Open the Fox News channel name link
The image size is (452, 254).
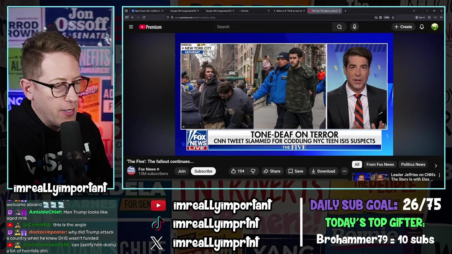(147, 169)
